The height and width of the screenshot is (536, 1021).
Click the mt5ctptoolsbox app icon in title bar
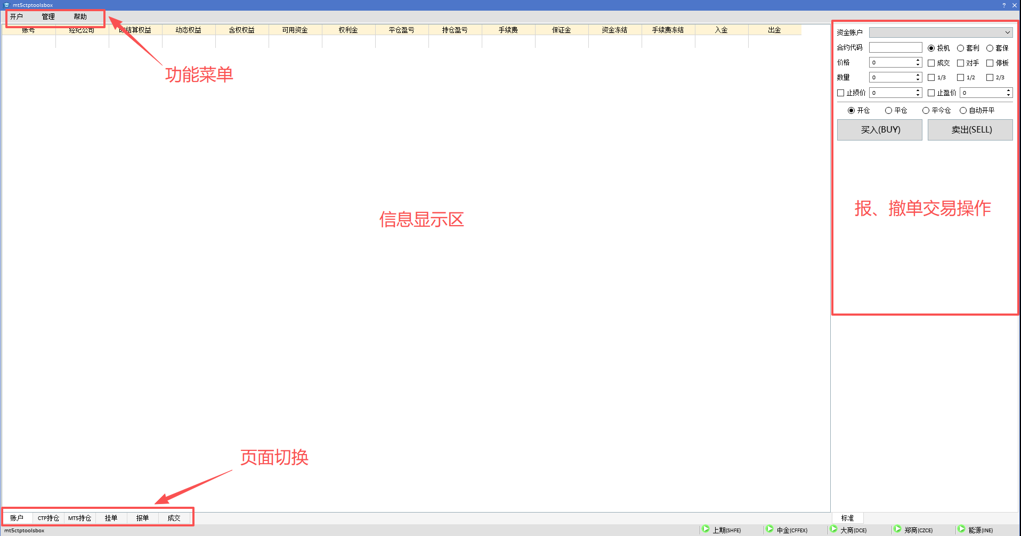[6, 5]
